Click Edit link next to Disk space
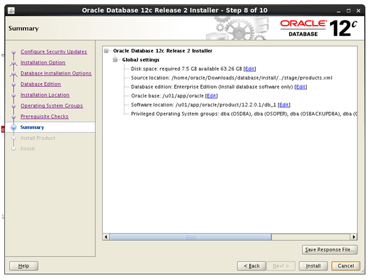 pos(250,68)
